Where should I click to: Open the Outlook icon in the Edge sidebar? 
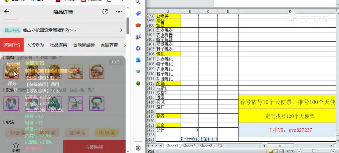(x=138, y=60)
